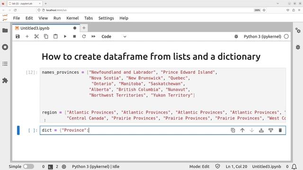Screen dimensions: 303x170
Task: Reload the page in the browser
Action: click(x=15, y=10)
